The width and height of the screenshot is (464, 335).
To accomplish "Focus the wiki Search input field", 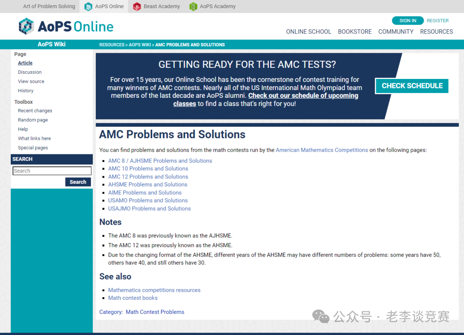I will click(x=52, y=171).
